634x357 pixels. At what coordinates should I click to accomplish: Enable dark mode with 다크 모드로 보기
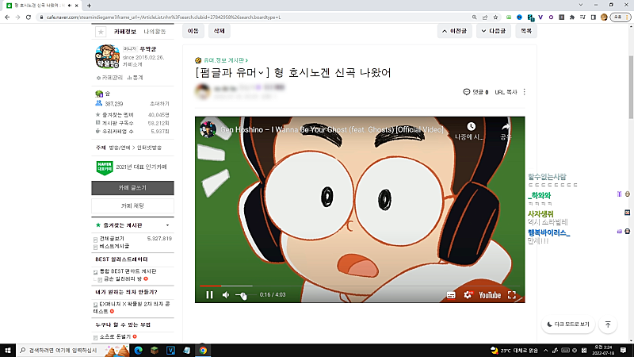(568, 324)
